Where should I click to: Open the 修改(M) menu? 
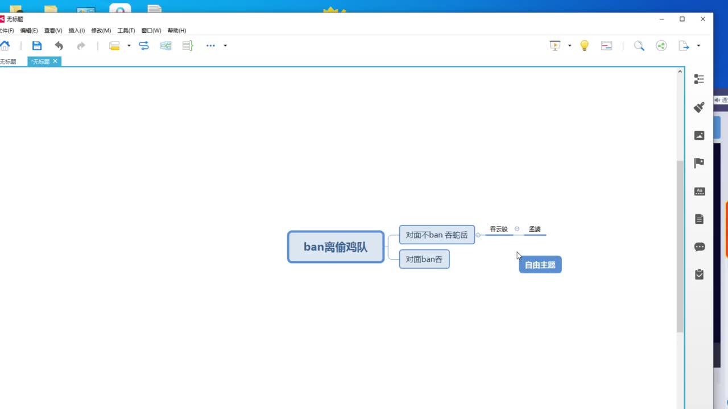[101, 31]
